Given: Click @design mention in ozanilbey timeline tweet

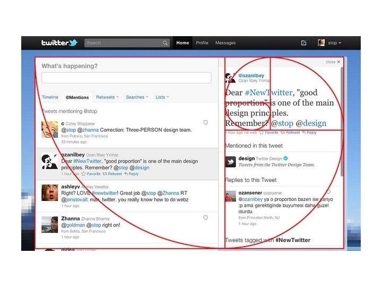Looking at the screenshot, I should pyautogui.click(x=140, y=167).
